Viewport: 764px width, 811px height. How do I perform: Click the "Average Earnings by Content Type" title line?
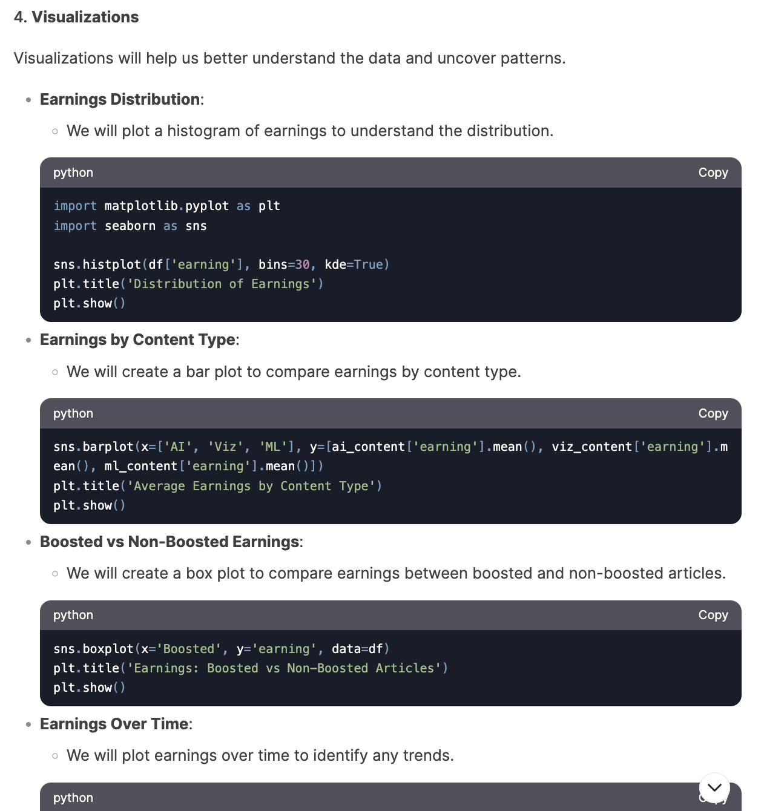click(x=217, y=486)
